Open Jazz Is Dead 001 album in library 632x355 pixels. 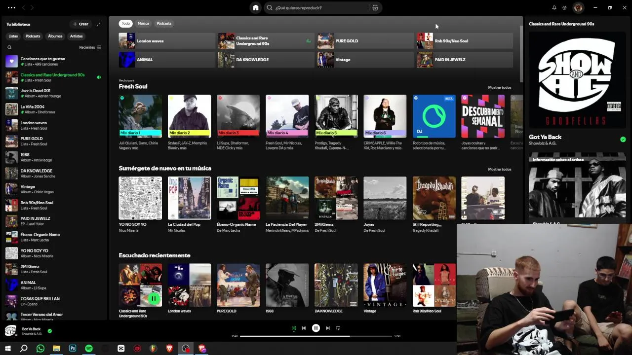(54, 93)
